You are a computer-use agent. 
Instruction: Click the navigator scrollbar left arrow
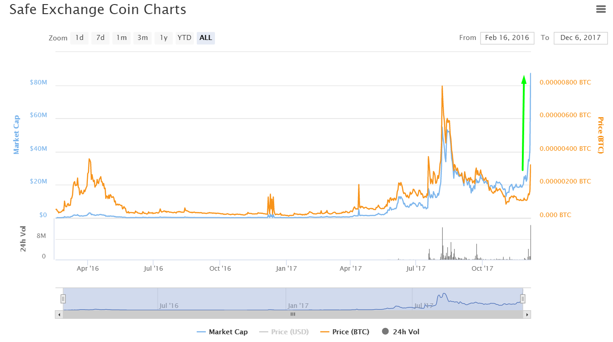pos(59,314)
